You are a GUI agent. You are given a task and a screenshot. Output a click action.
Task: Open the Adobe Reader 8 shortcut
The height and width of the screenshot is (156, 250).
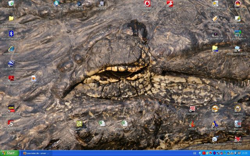click(11, 79)
